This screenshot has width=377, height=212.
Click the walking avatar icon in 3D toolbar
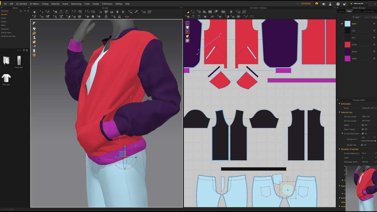tap(35, 17)
